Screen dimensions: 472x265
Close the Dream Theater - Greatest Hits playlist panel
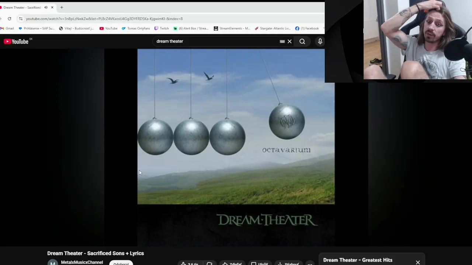[418, 262]
